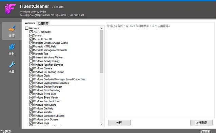
Task: Click the 执行清理 run cleaner button
Action: point(201,123)
